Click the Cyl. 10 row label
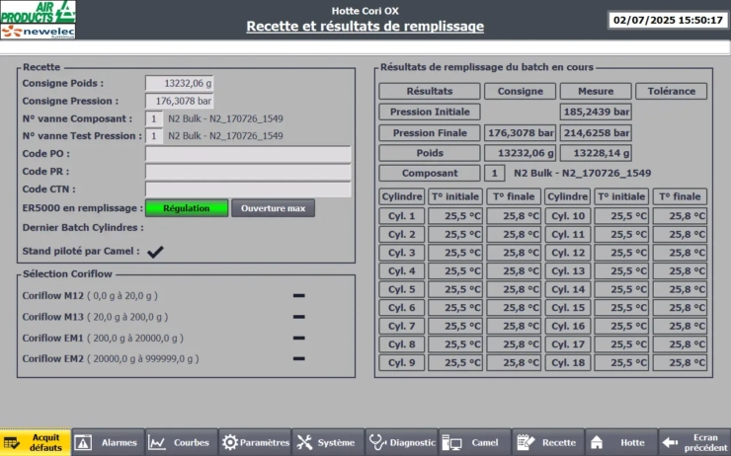This screenshot has height=456, width=731. click(568, 216)
